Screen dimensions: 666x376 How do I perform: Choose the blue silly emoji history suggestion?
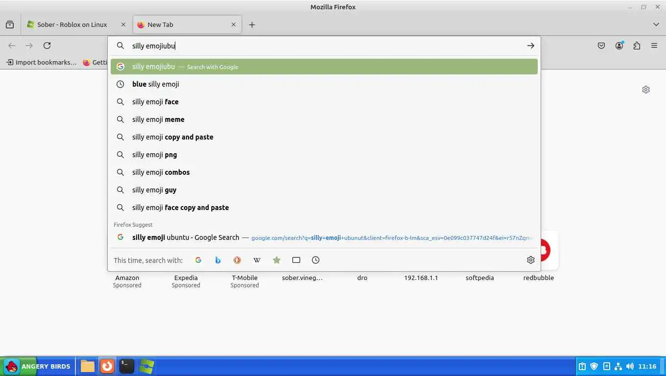tap(324, 84)
